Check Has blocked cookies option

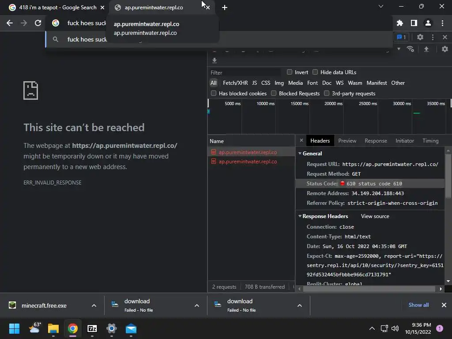(214, 93)
